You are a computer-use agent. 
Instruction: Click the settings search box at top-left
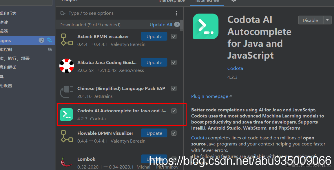(x=26, y=3)
